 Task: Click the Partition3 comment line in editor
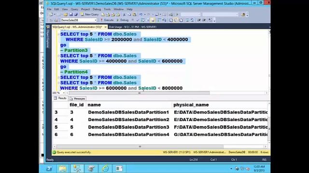74,50
